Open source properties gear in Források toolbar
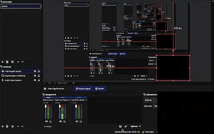The height and width of the screenshot is (134, 214). 12,127
